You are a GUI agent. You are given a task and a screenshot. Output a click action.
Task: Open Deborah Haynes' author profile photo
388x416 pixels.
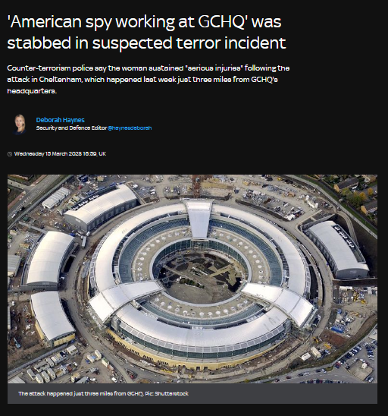pos(20,124)
